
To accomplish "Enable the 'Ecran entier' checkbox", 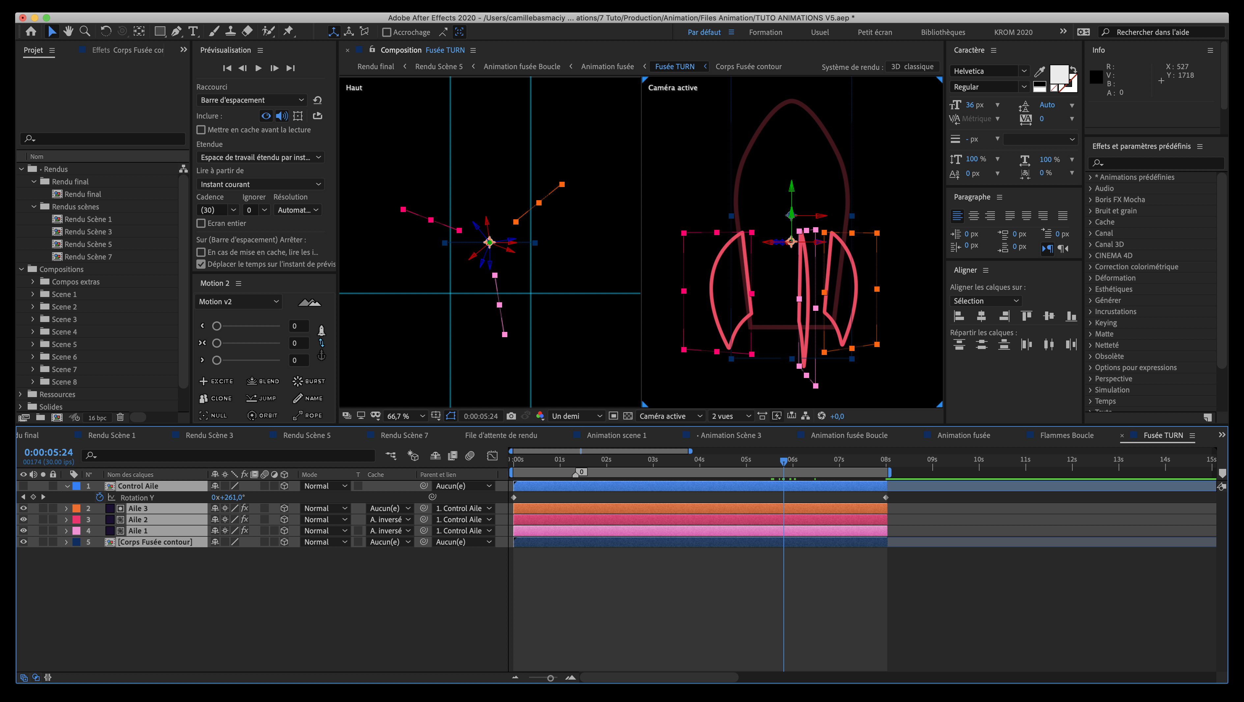I will (x=201, y=223).
